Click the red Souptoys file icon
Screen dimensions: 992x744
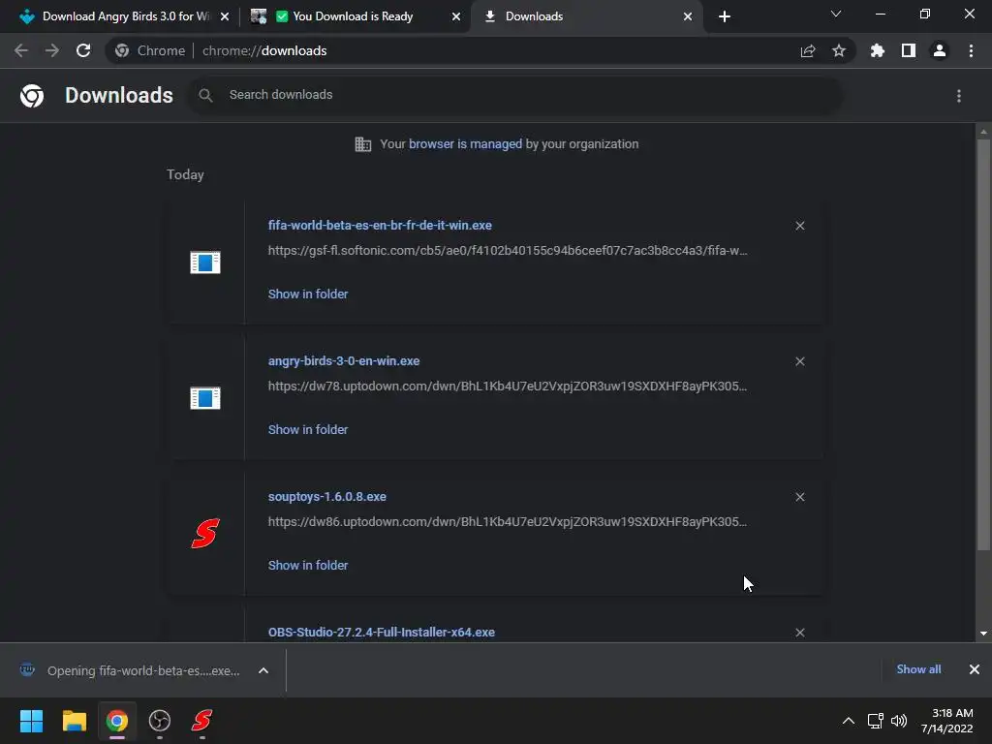pyautogui.click(x=205, y=533)
